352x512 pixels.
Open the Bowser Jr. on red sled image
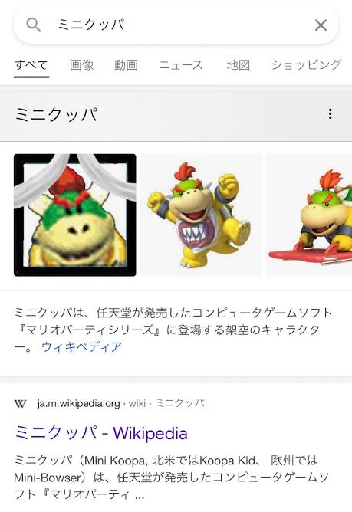tap(309, 215)
